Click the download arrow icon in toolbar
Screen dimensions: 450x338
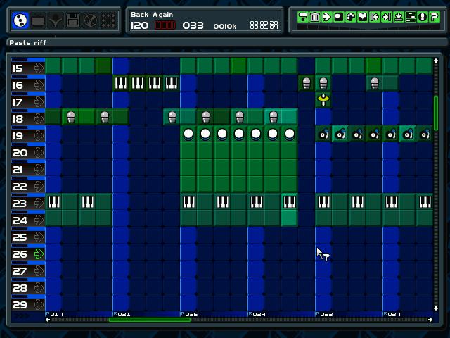tap(398, 17)
